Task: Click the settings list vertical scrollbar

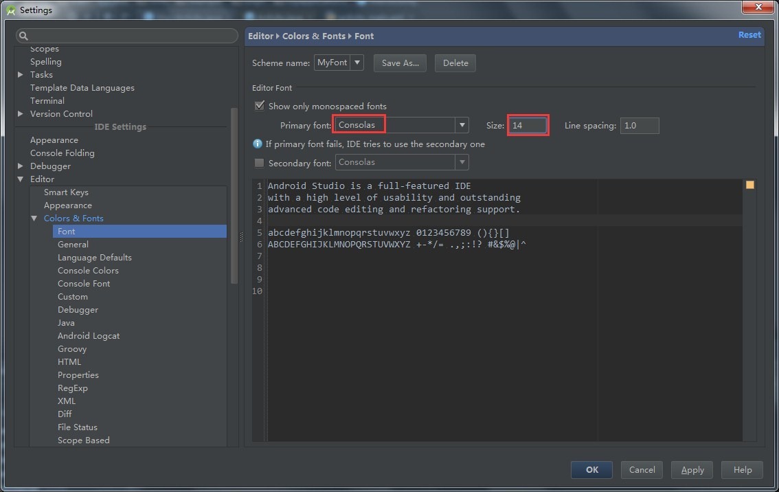Action: pyautogui.click(x=234, y=192)
